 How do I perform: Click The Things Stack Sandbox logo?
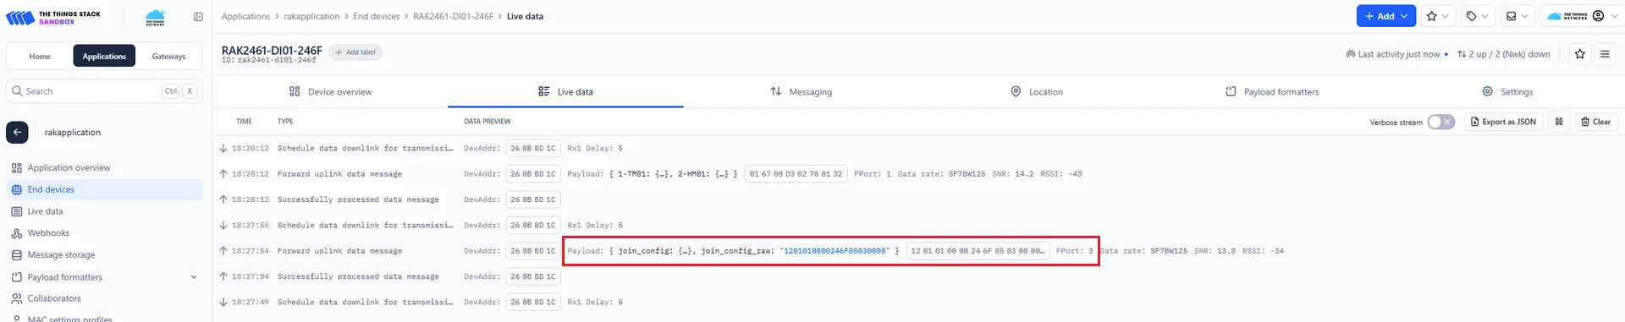53,17
